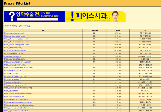Viewport: 161px width, 112px height.
Task: Click the Ping column header
Action: point(118,30)
